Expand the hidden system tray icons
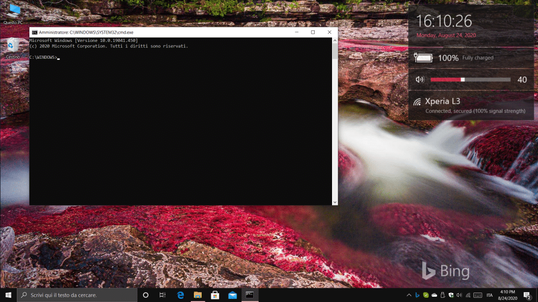The width and height of the screenshot is (538, 302). [x=408, y=295]
